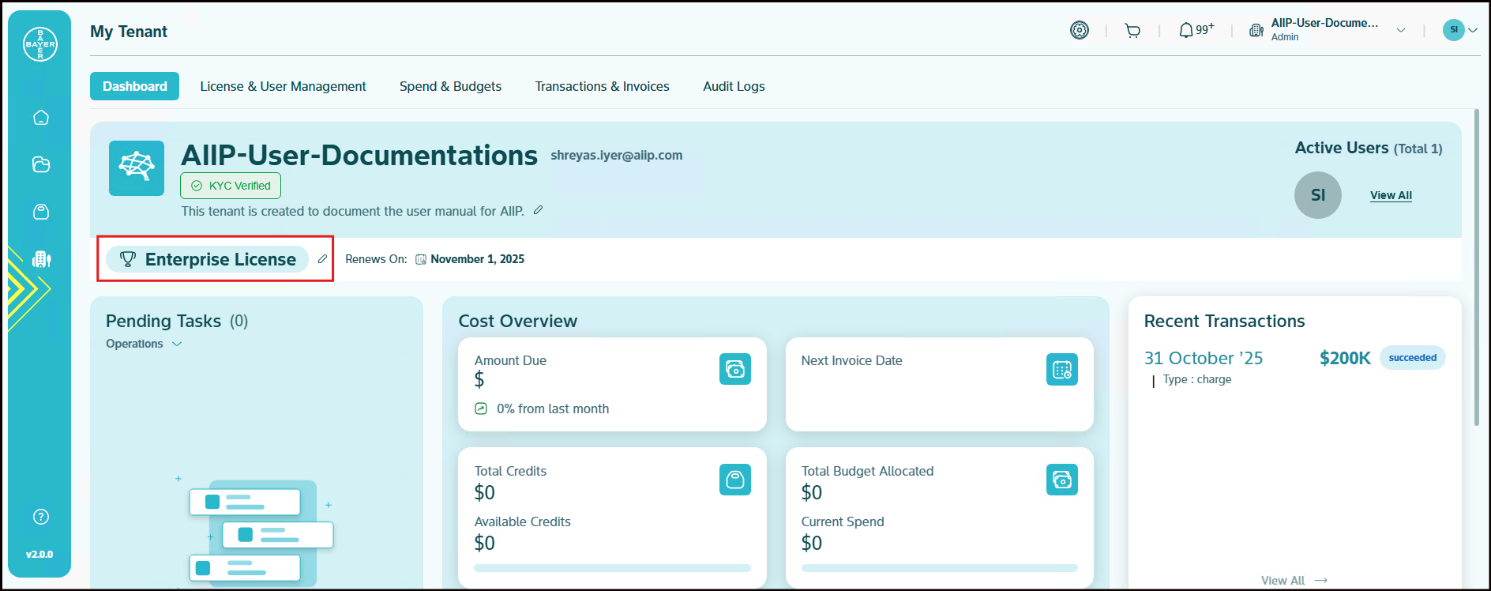Screen dimensions: 1491x591
Task: Click pencil icon beside Enterprise License
Action: (322, 259)
